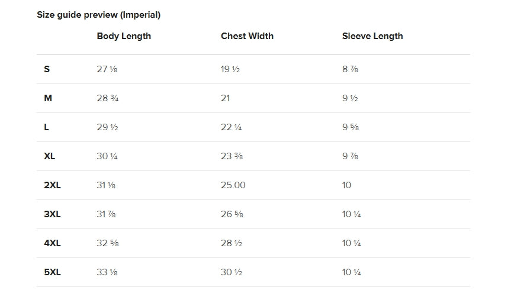Click the XL size row label
Screen dimensions: 527x306
click(x=50, y=156)
